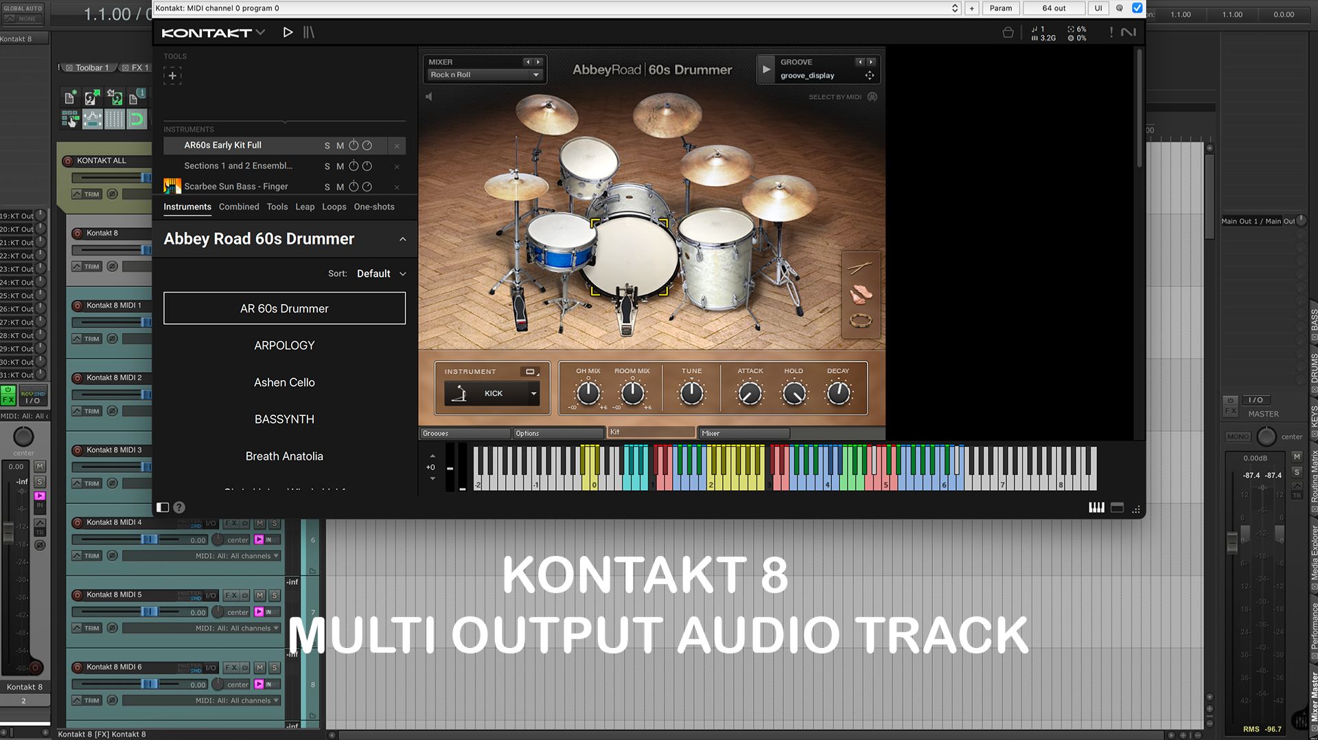This screenshot has height=740, width=1318.
Task: Select the Combined tab in the Kontakt browser
Action: [239, 207]
